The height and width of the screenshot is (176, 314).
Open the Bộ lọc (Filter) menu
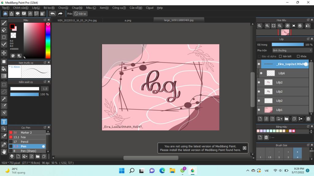pos(49,8)
